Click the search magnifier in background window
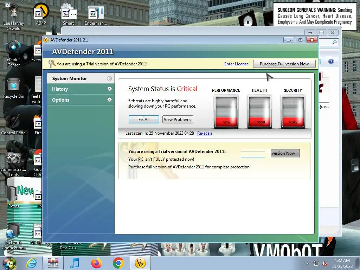 (335, 42)
